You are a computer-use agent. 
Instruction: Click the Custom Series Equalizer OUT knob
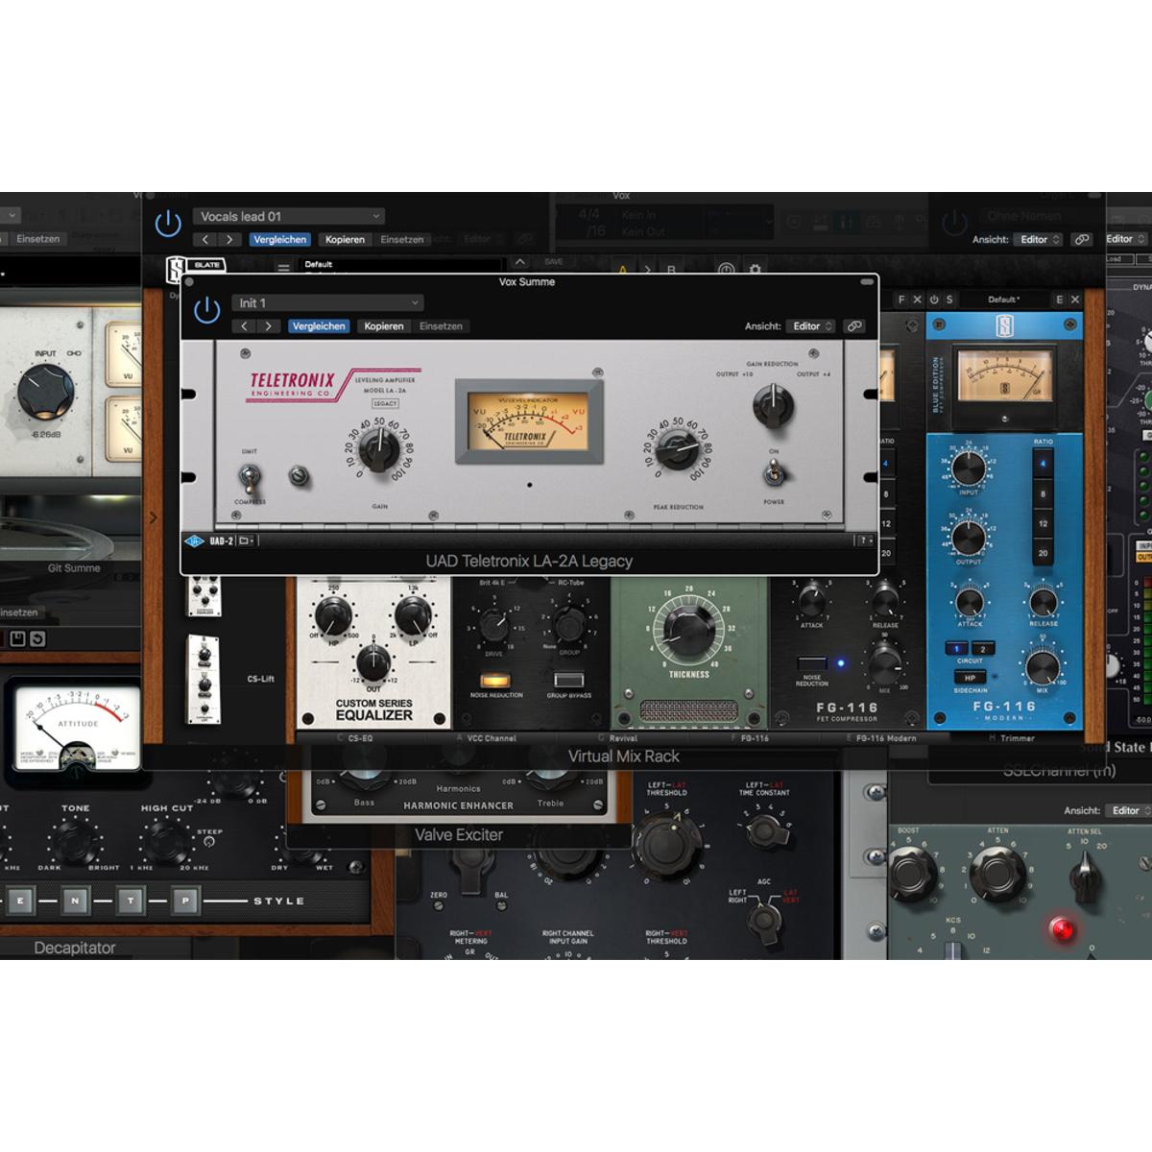pos(373,662)
